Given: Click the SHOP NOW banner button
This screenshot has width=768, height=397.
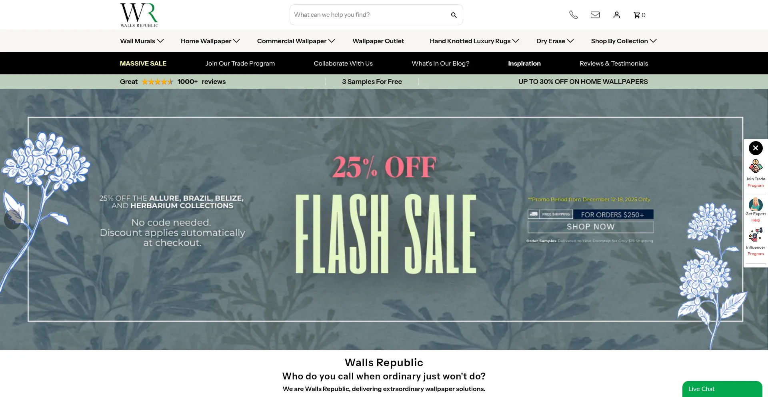Looking at the screenshot, I should coord(590,227).
